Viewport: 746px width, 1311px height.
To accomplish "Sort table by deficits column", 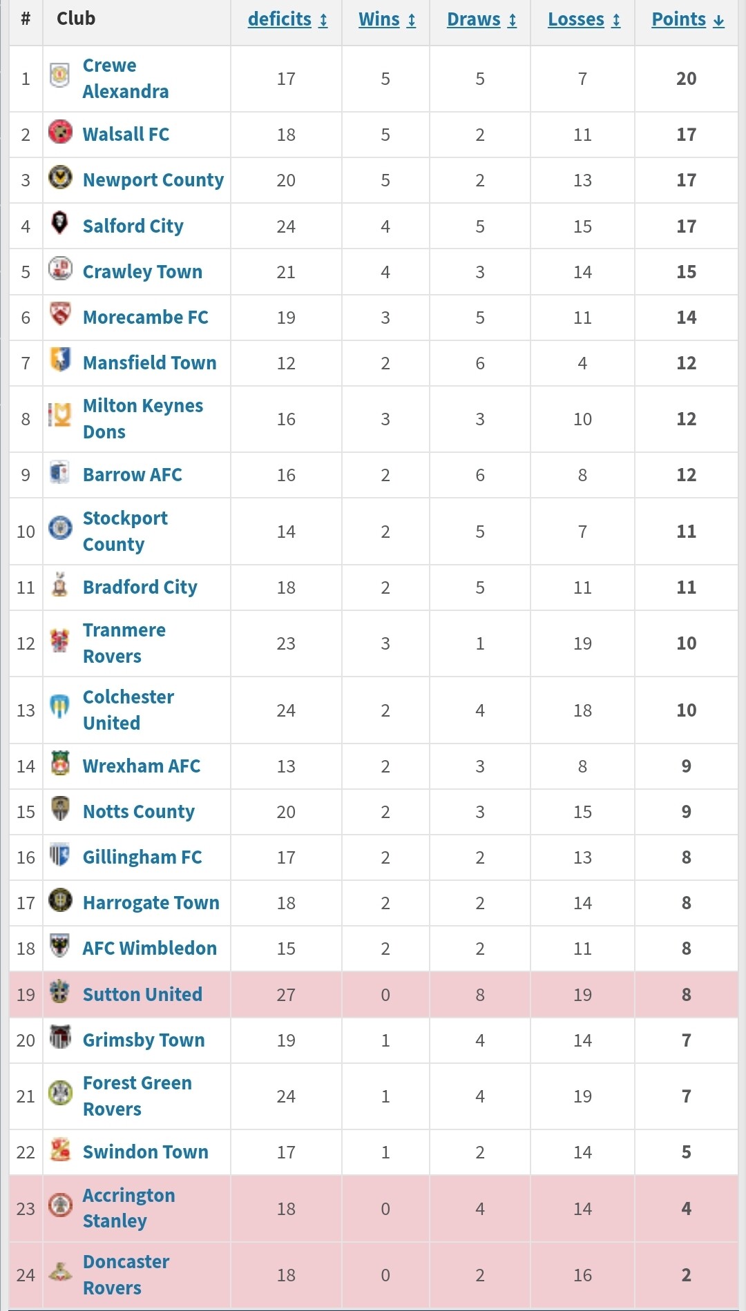I will tap(287, 19).
